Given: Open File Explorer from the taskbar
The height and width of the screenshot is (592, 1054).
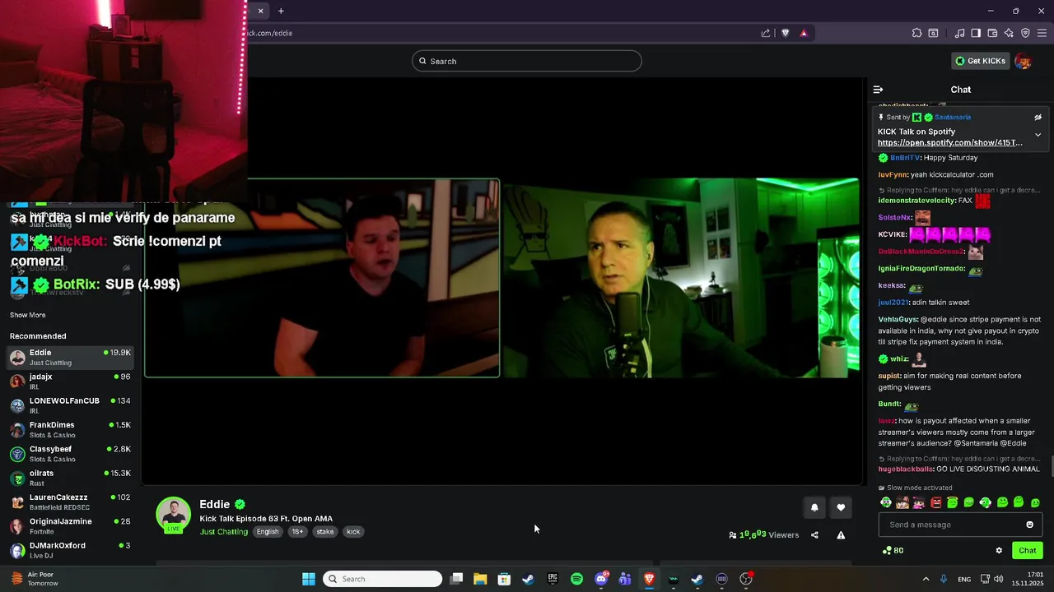Looking at the screenshot, I should (x=480, y=579).
